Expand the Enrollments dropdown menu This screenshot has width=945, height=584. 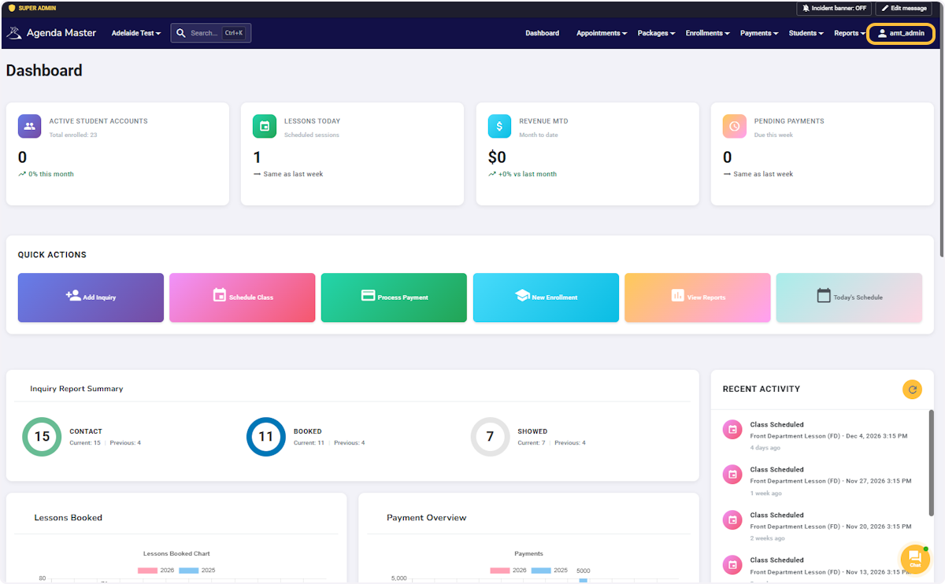[707, 33]
